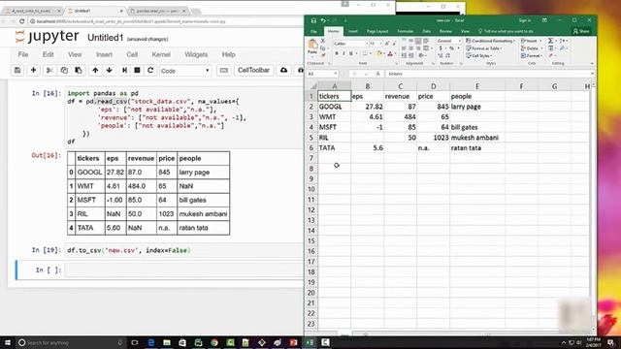Reload the browser page
Image resolution: width=621 pixels, height=349 pixels.
coord(21,21)
